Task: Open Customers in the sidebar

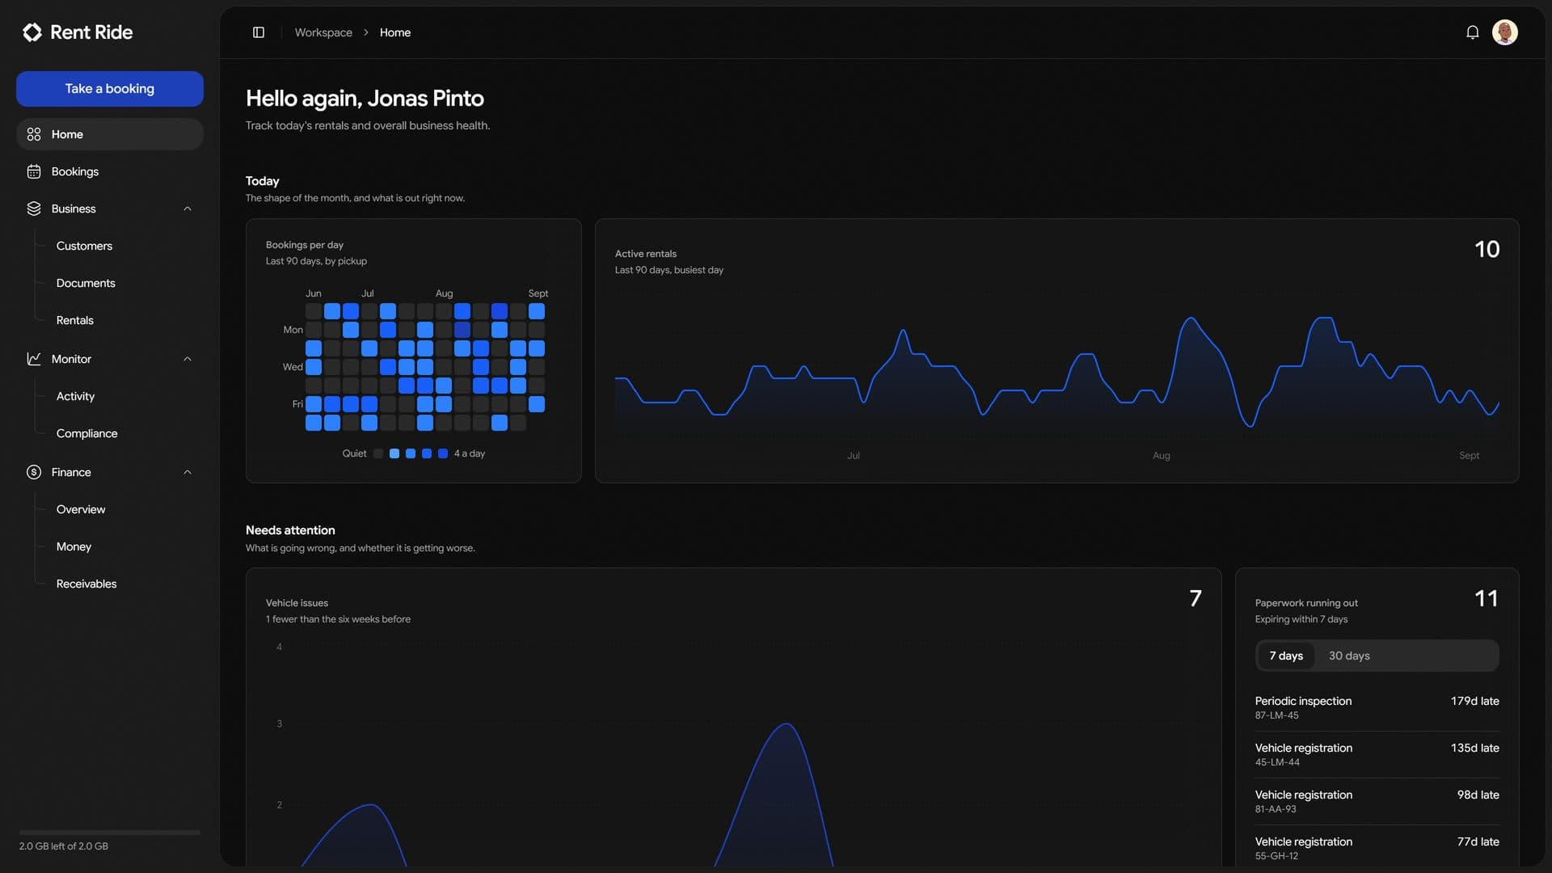Action: 84,246
